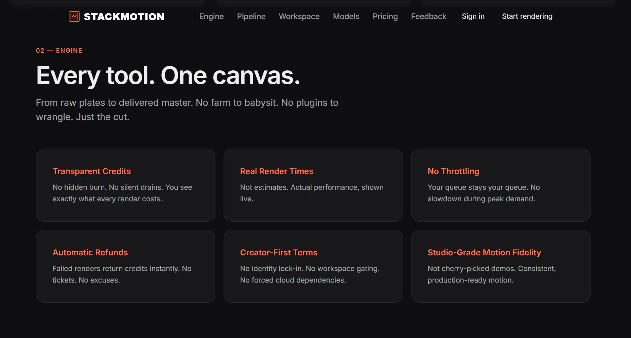Click the 'Every tool. One canvas.' heading

point(168,75)
